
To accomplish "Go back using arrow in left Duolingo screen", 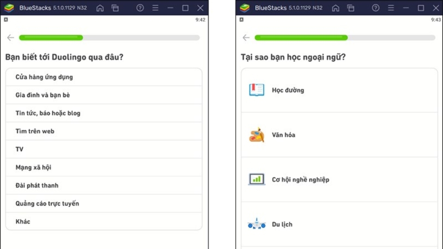I will tap(11, 37).
